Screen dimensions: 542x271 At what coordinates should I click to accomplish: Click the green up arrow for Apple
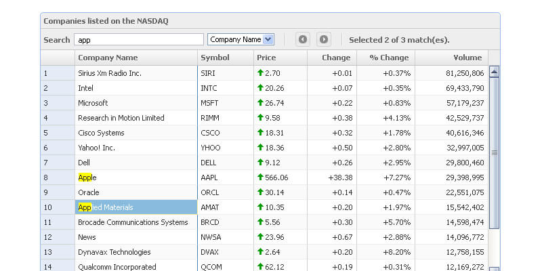260,178
